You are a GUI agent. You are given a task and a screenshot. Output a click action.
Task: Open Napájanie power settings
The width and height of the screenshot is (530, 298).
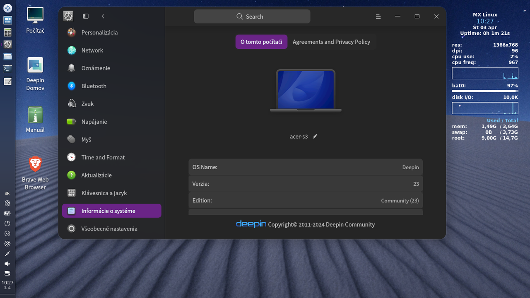click(x=111, y=121)
